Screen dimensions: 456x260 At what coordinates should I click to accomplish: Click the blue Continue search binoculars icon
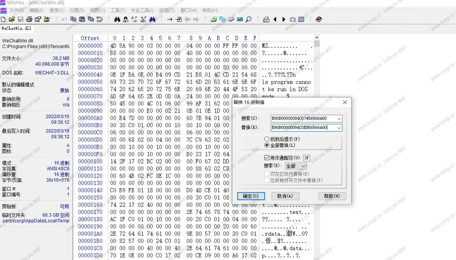(152, 19)
